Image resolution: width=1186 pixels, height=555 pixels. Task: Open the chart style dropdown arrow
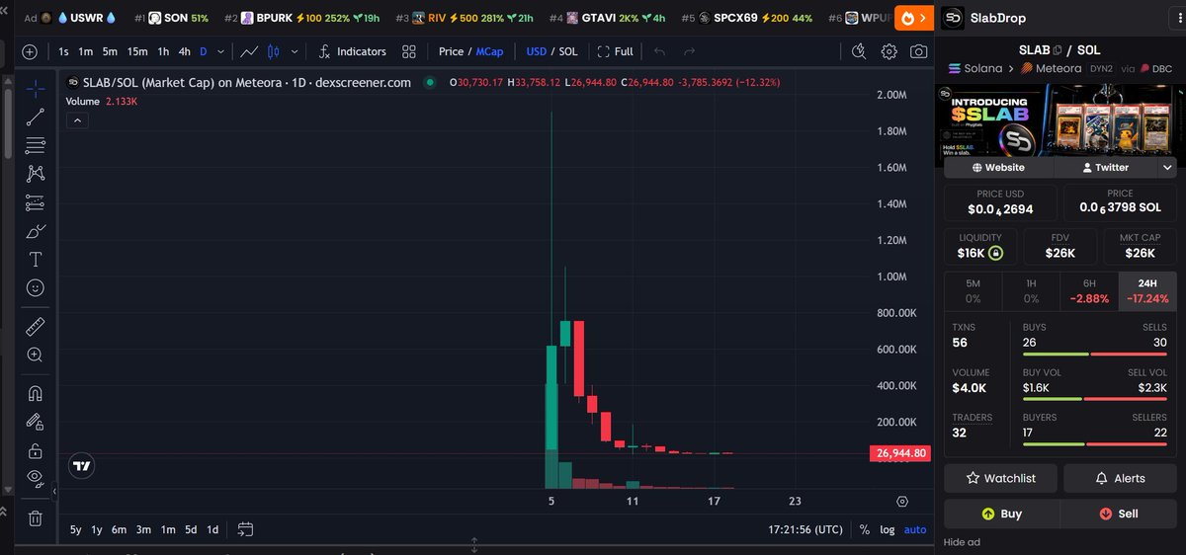point(294,51)
